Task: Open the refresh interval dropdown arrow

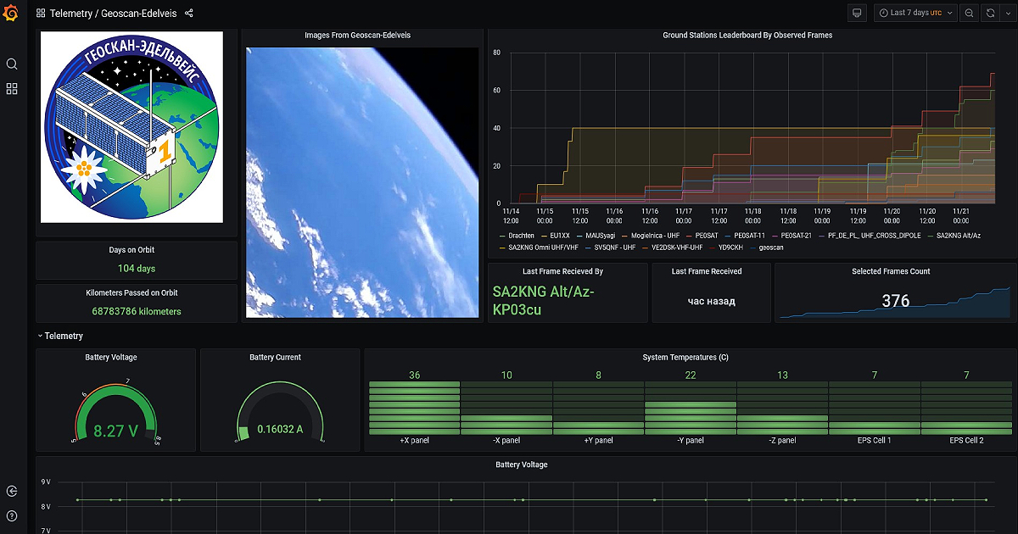Action: (x=1006, y=13)
